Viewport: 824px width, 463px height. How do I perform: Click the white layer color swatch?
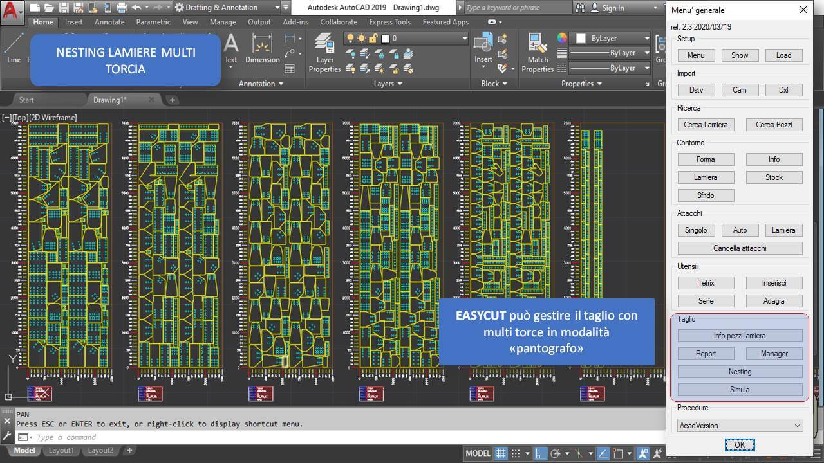pyautogui.click(x=385, y=39)
